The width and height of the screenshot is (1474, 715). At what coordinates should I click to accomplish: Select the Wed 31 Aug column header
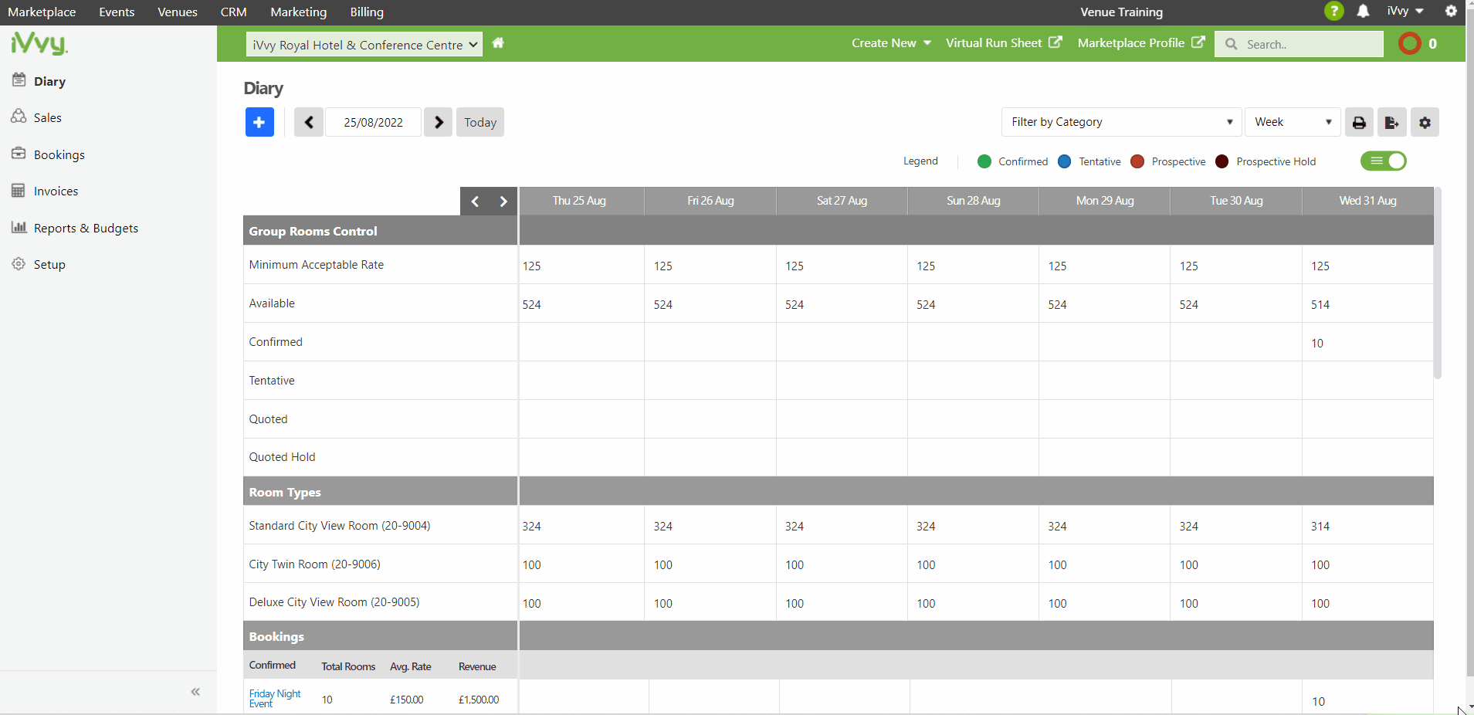(1367, 201)
